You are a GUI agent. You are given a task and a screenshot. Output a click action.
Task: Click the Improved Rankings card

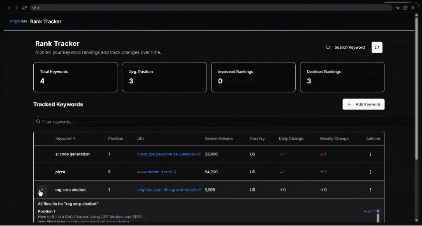[253, 77]
